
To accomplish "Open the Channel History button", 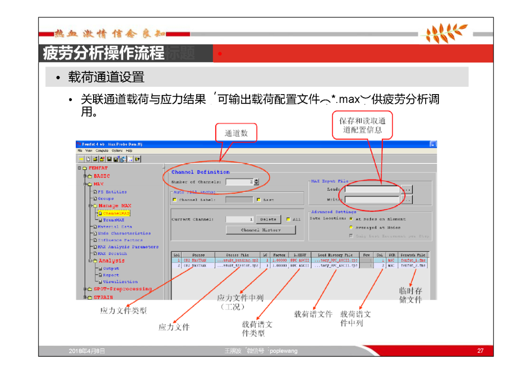I will point(261,230).
